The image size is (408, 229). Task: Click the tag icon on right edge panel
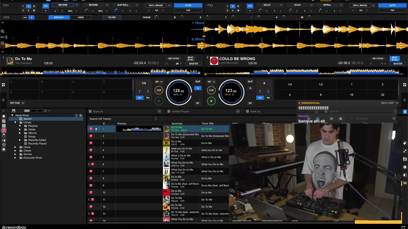click(405, 143)
